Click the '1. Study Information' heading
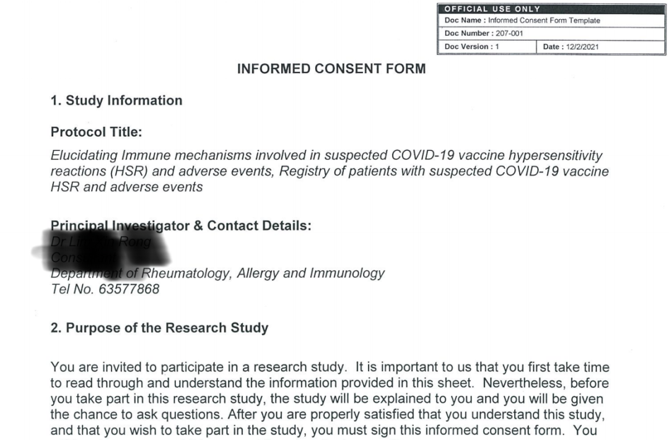669x440 pixels. pos(116,101)
